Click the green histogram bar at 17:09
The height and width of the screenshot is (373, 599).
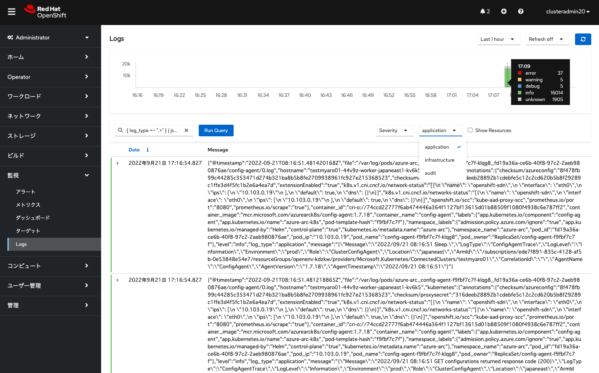tap(507, 77)
